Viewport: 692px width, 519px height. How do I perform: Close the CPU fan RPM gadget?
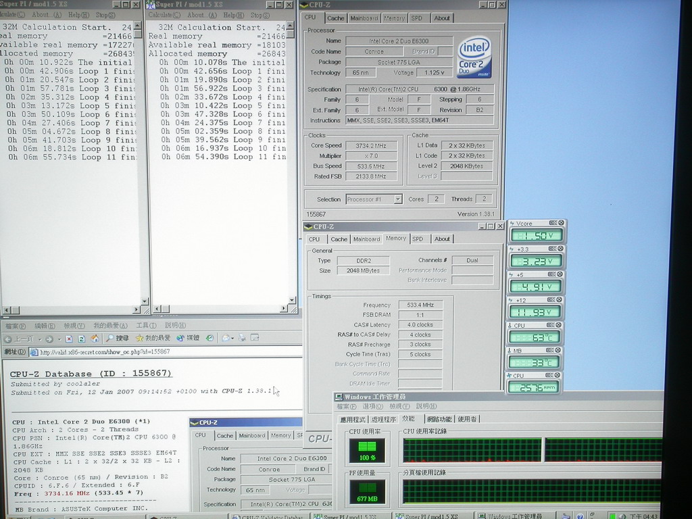pyautogui.click(x=558, y=375)
